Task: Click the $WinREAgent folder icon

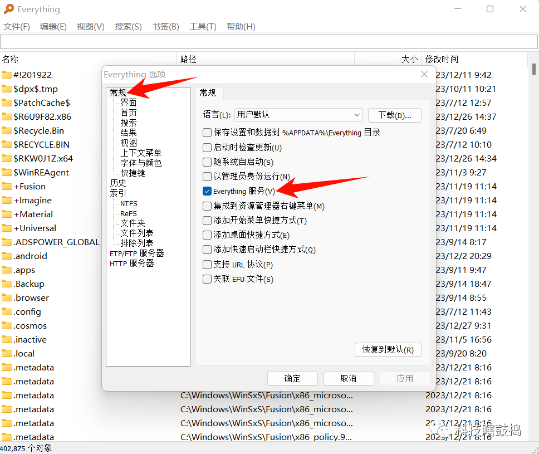Action: coord(7,172)
